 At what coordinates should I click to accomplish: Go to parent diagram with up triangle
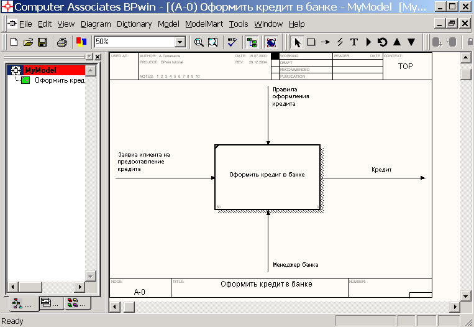click(397, 42)
